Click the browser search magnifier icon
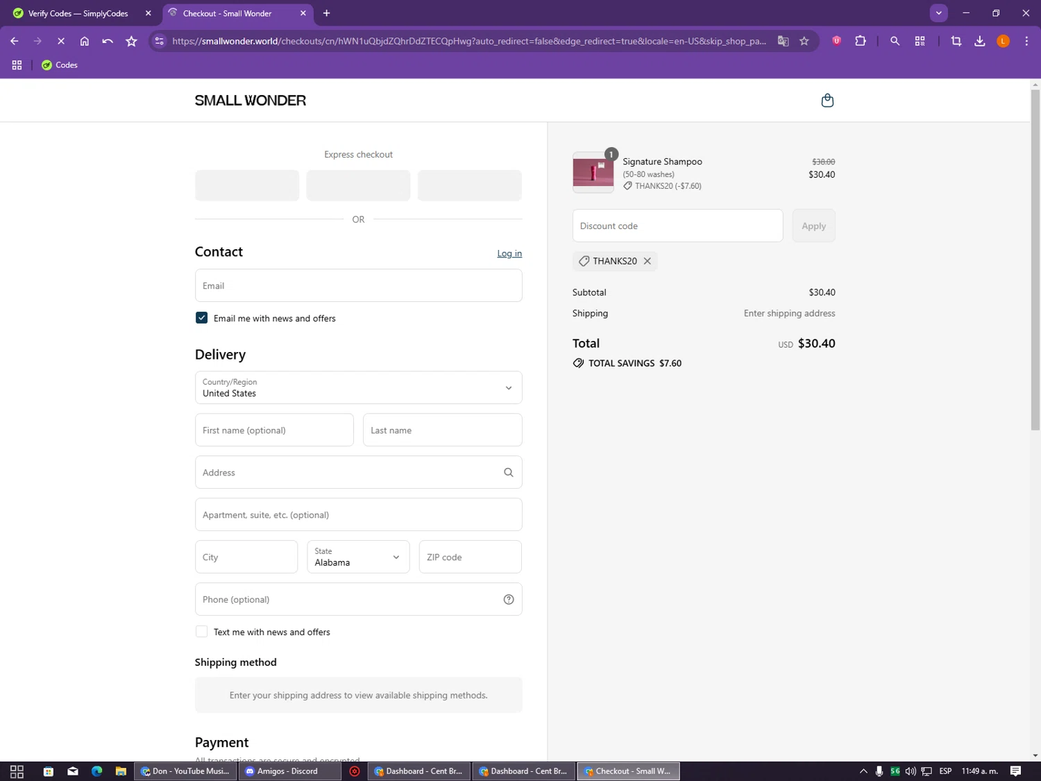This screenshot has width=1041, height=781. coord(895,41)
